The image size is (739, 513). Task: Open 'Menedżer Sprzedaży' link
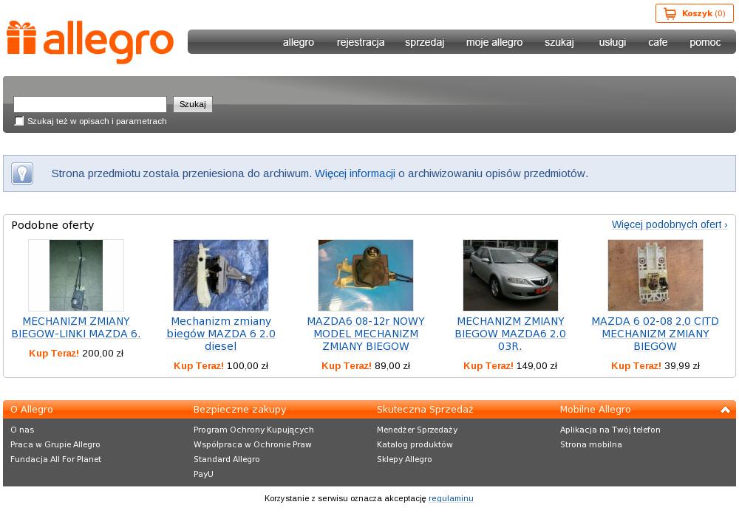tap(417, 430)
